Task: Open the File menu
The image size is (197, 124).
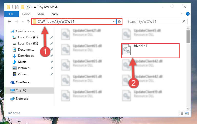Action: 12,14
